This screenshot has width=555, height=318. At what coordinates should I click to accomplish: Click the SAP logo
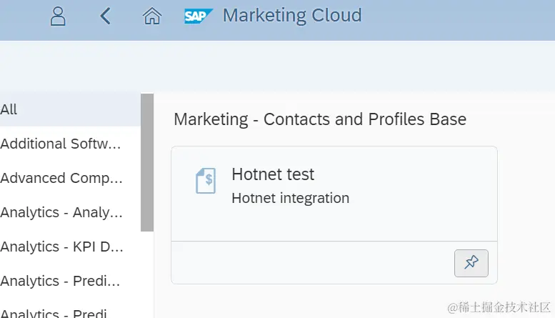click(x=198, y=16)
